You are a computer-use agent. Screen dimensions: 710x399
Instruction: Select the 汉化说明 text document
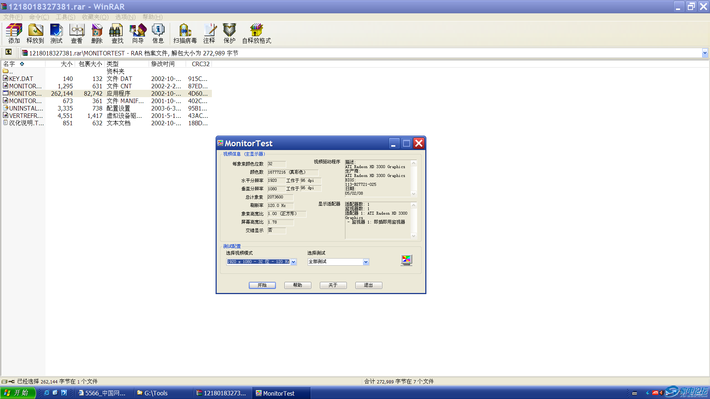[x=106, y=123]
